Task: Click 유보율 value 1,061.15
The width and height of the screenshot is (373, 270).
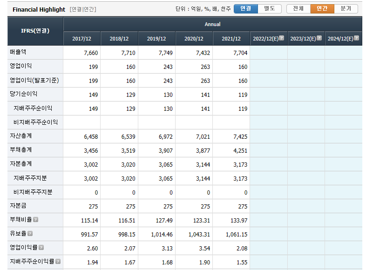Action: tap(237, 235)
